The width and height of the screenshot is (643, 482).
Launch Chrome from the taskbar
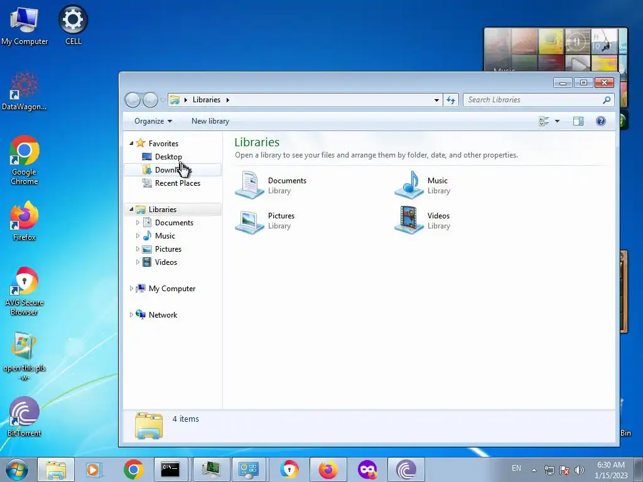(x=133, y=469)
